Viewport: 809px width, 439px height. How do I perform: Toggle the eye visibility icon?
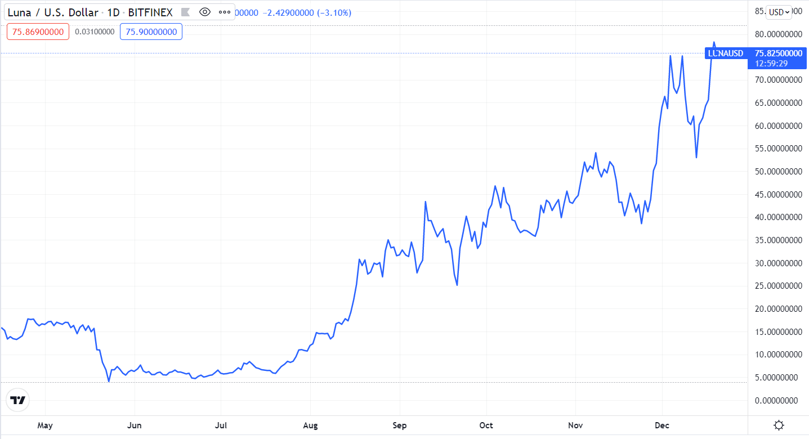[x=205, y=12]
